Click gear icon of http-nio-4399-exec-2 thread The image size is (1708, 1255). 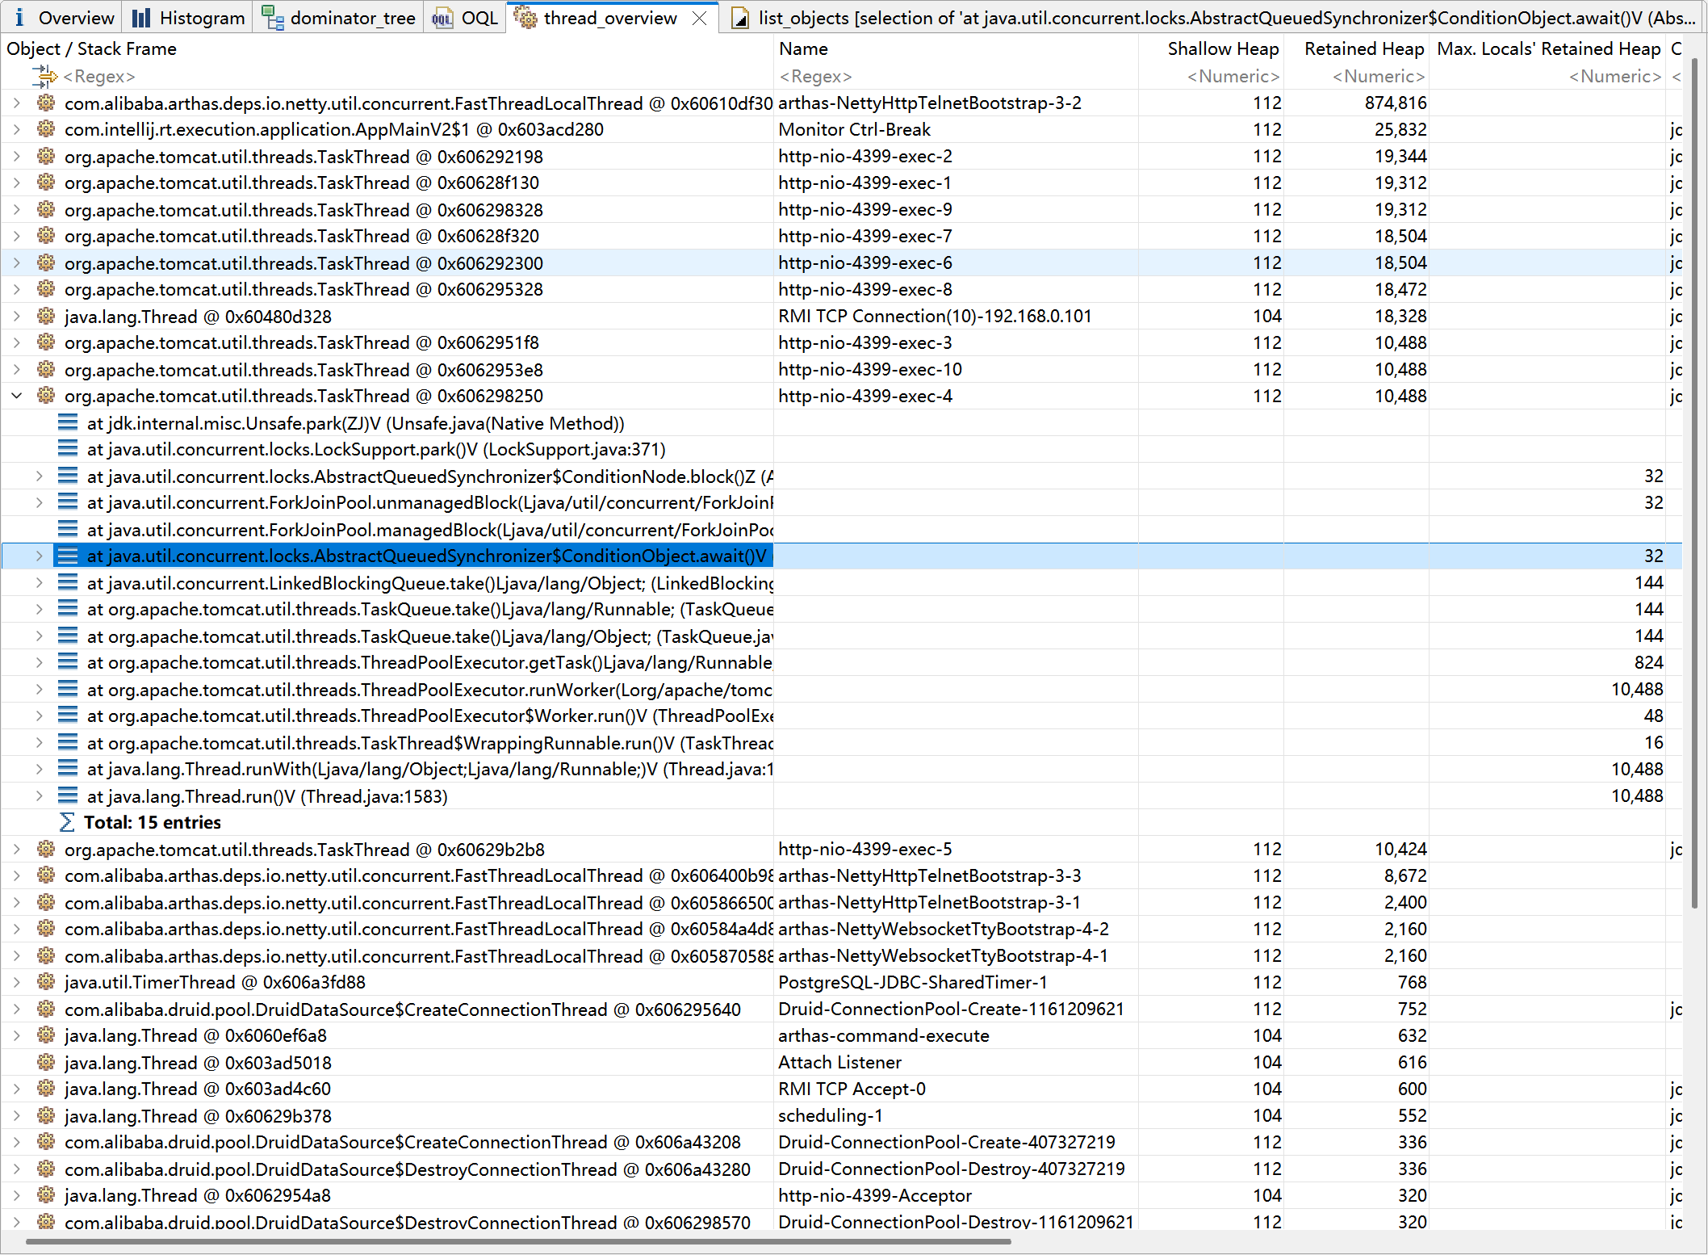pyautogui.click(x=46, y=156)
